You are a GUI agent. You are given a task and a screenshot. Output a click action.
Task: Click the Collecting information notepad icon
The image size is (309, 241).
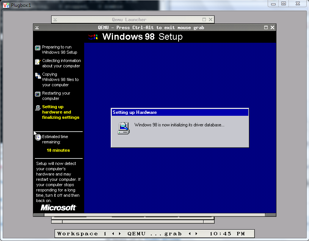pyautogui.click(x=38, y=62)
